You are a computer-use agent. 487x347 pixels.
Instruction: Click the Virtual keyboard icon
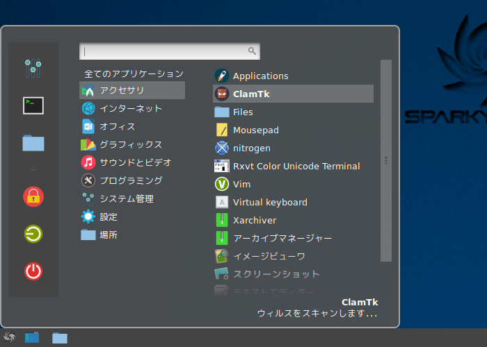tap(222, 202)
